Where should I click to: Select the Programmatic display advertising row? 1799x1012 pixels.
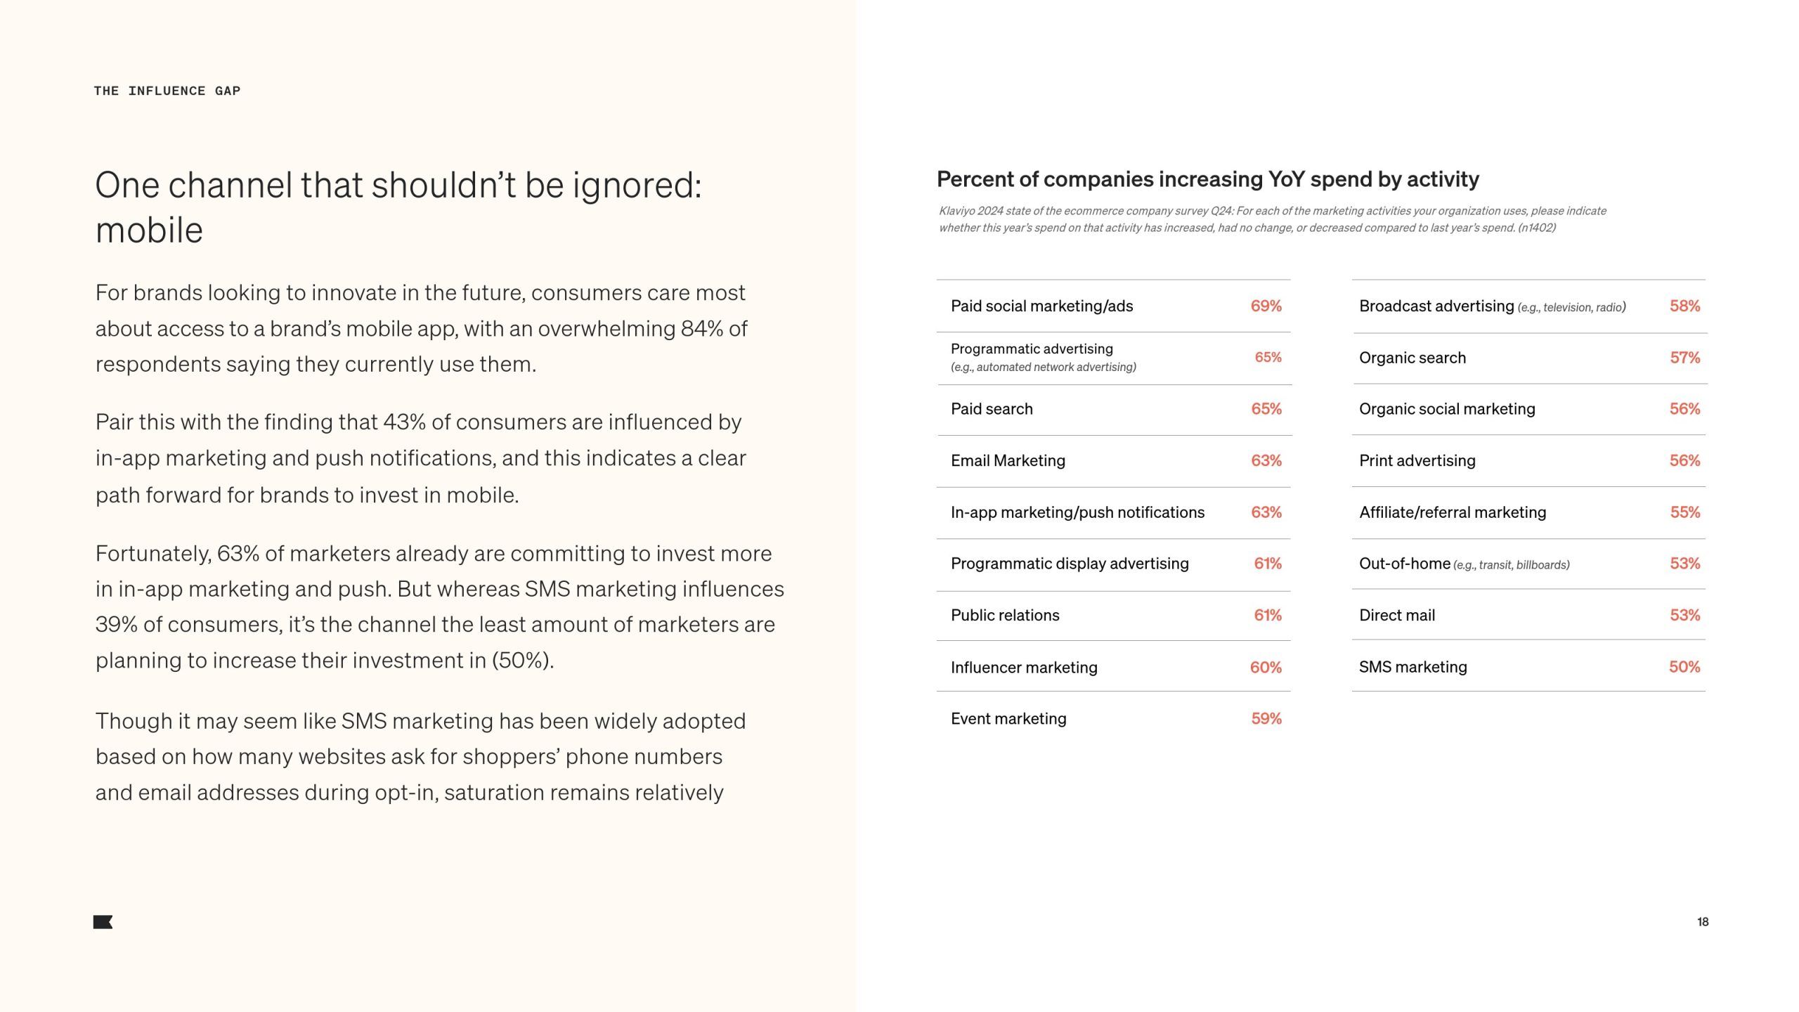(x=1114, y=564)
